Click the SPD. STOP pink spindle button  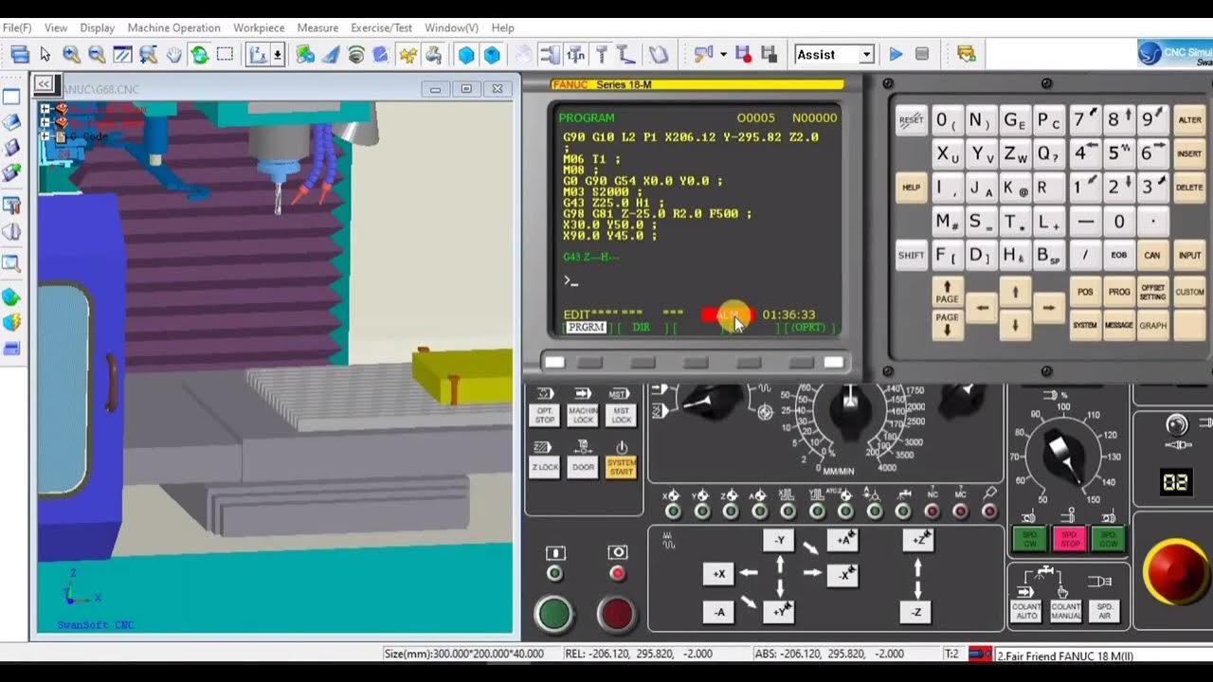(x=1068, y=540)
